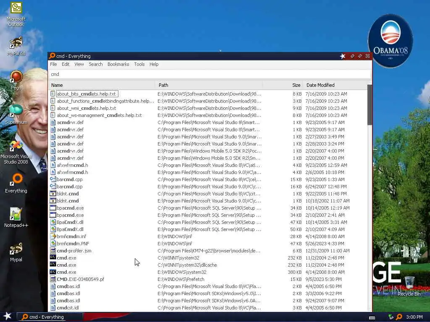
Task: Click the vertical scrollbar thumb in results
Action: point(370,104)
